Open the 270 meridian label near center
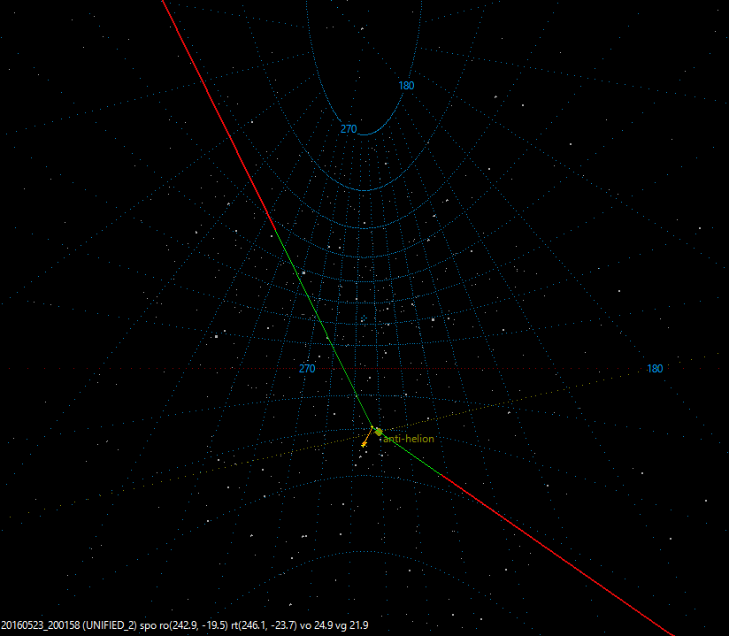The image size is (729, 636). click(306, 369)
